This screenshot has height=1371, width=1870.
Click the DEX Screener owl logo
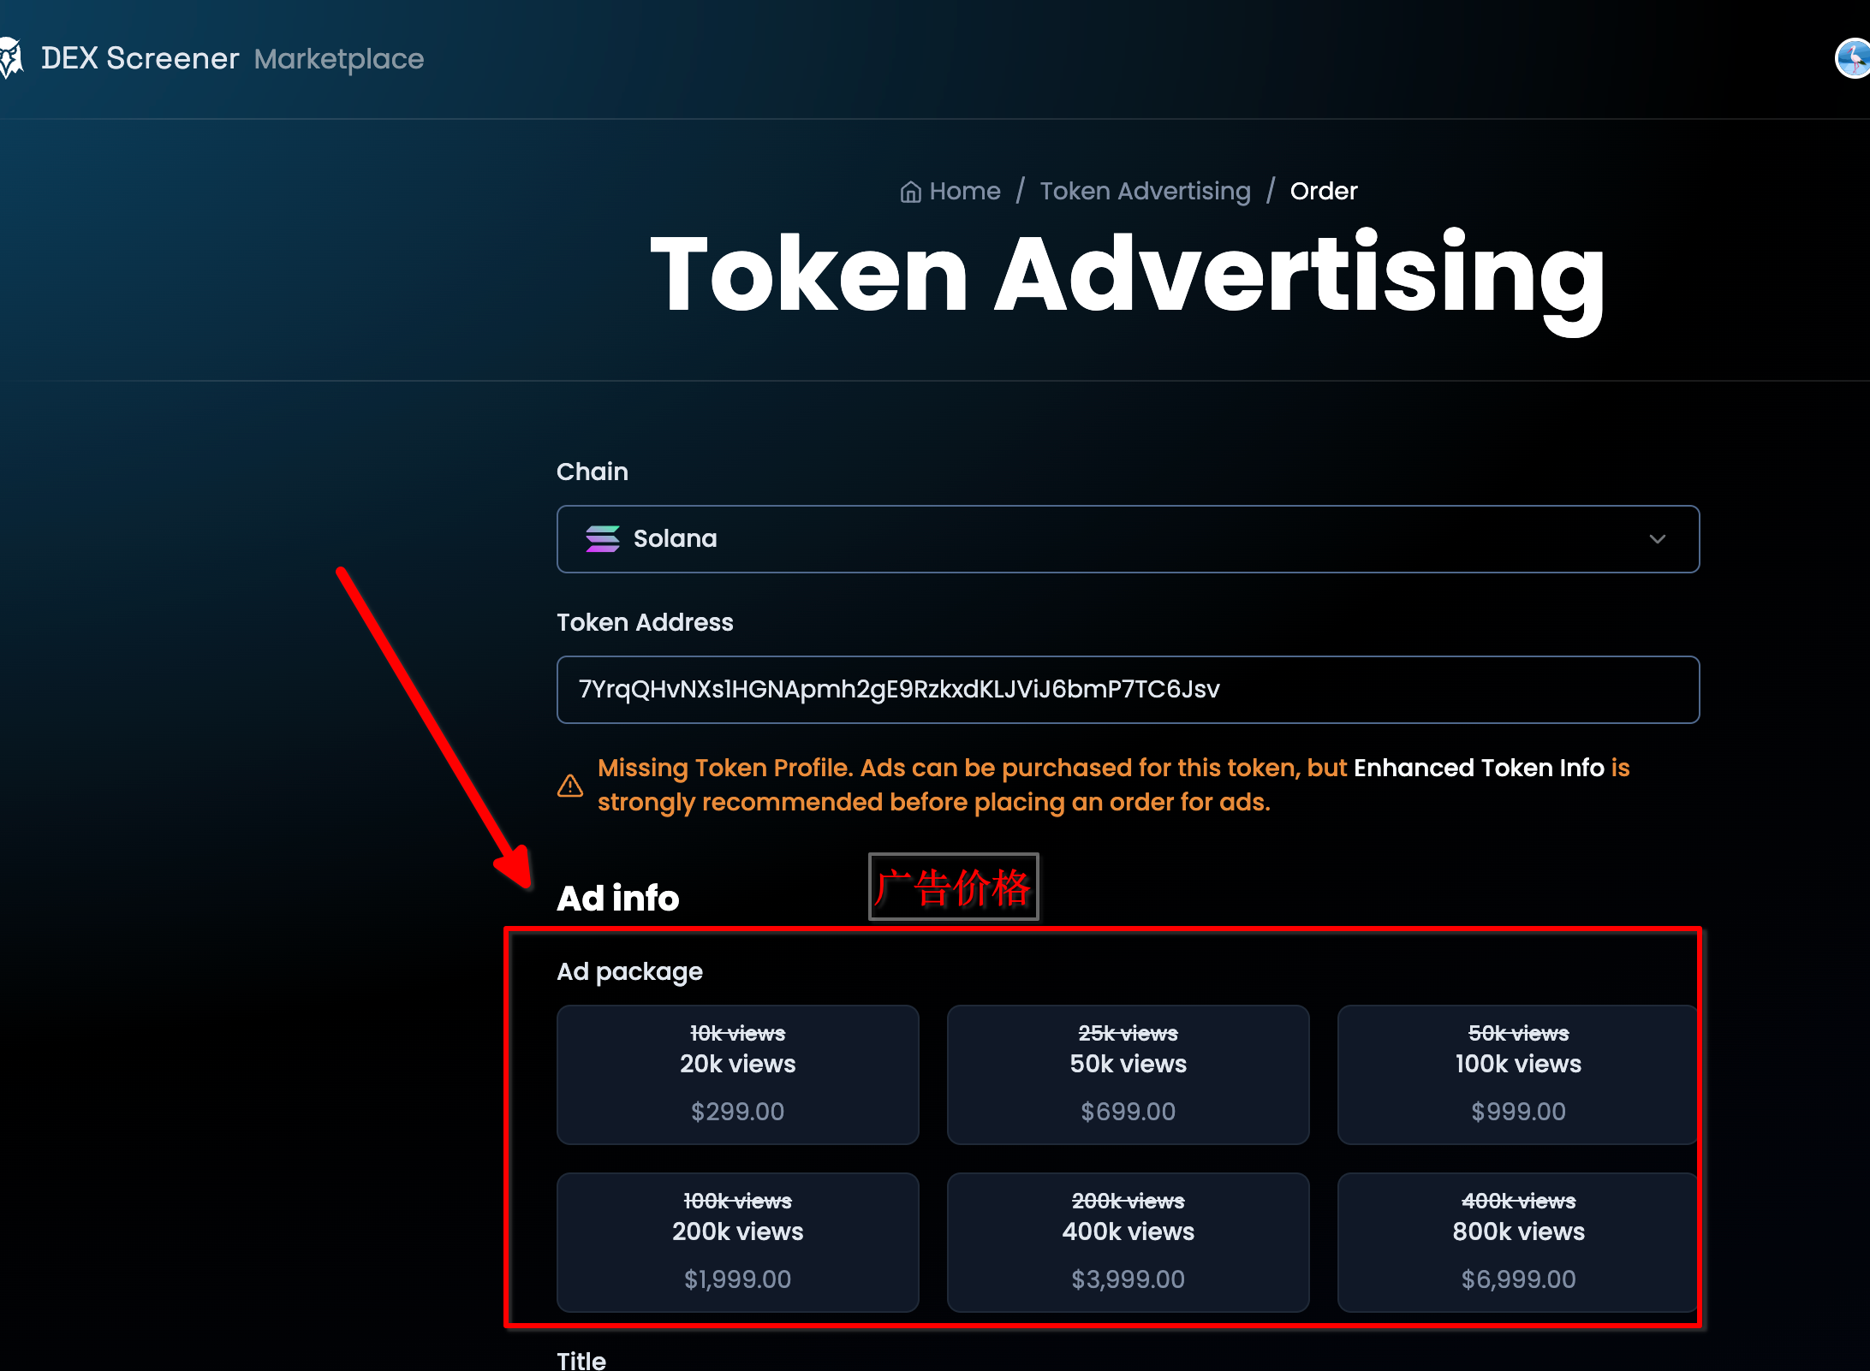(x=11, y=58)
